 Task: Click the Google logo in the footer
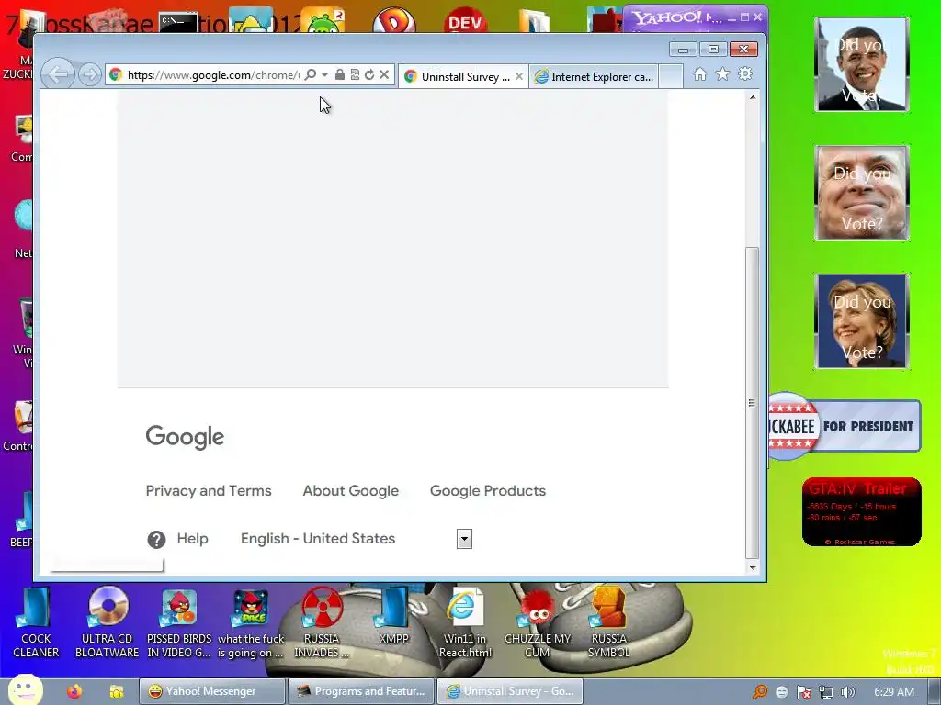(x=185, y=437)
